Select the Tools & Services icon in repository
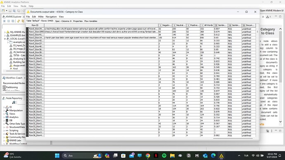The width and height of the screenshot is (285, 160). tap(7, 134)
